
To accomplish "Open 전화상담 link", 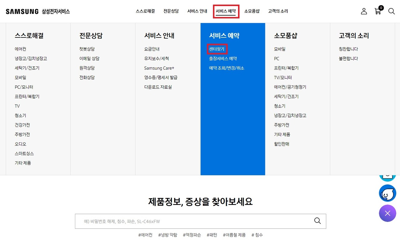I will point(87,77).
